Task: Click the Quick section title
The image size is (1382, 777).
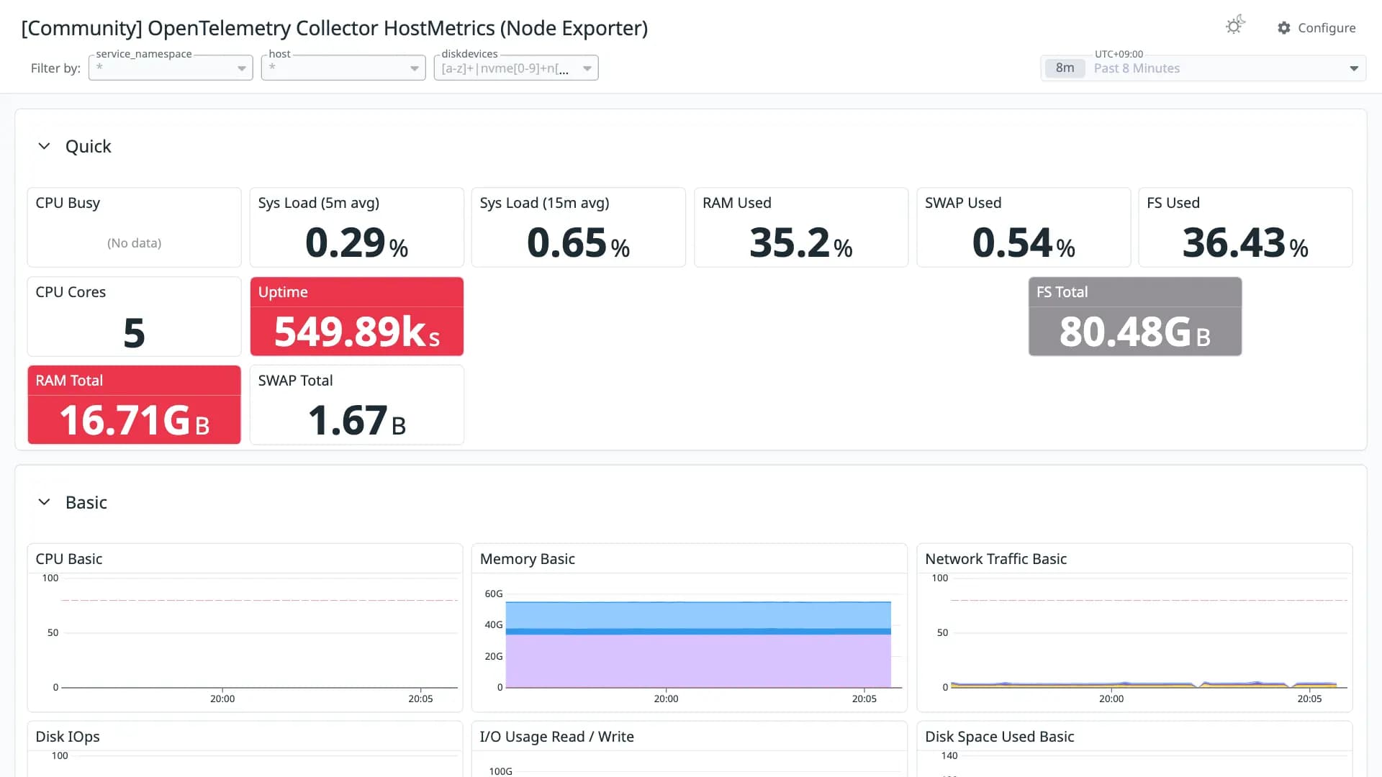Action: click(89, 146)
